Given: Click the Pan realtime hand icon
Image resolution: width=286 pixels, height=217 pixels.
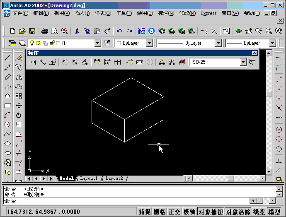Looking at the screenshot, I should tap(248, 31).
